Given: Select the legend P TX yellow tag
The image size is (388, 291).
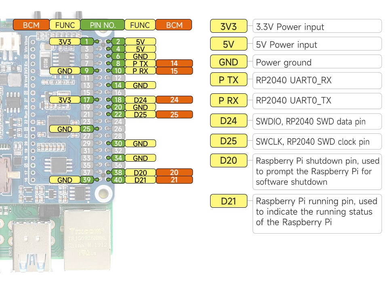Looking at the screenshot, I should point(229,80).
